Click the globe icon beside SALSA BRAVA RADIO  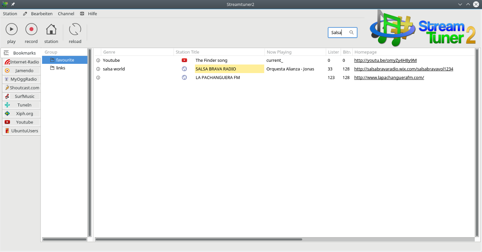[x=184, y=69]
